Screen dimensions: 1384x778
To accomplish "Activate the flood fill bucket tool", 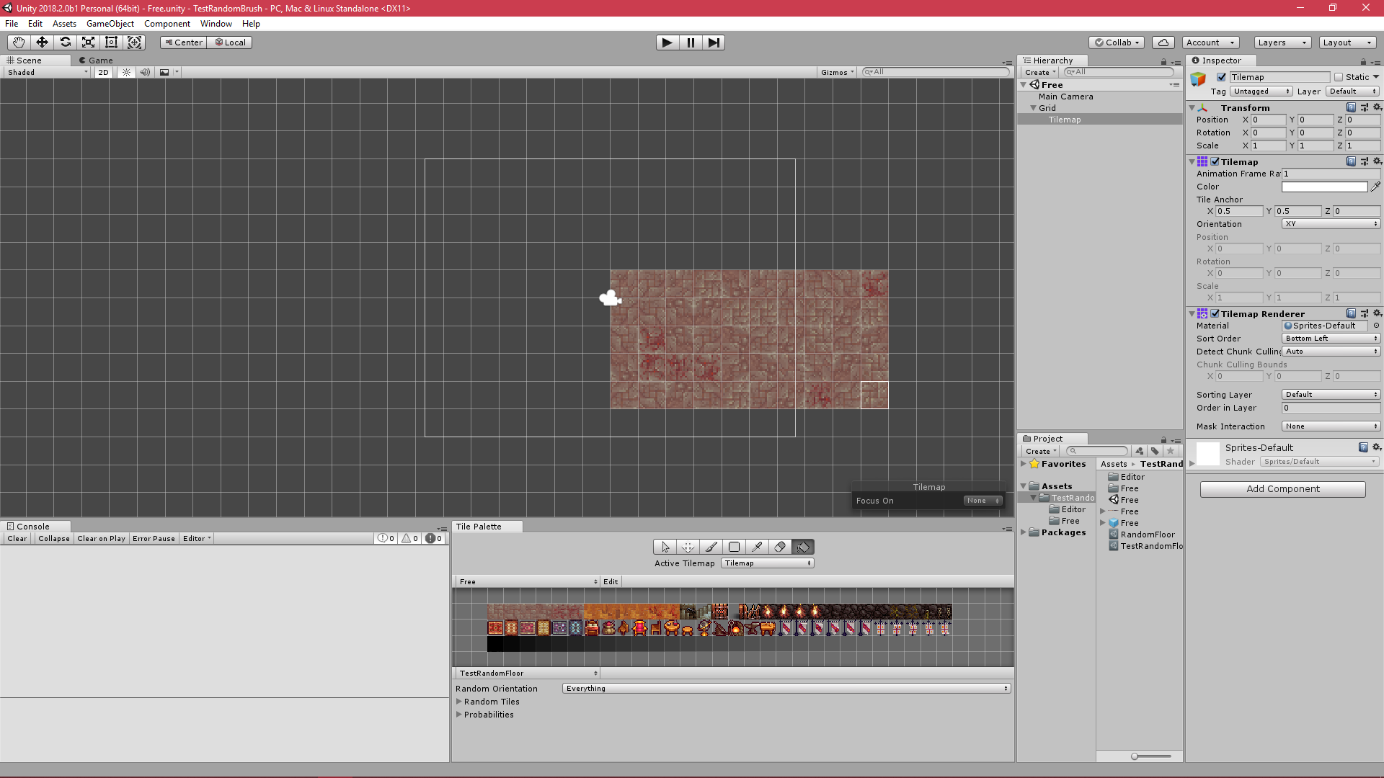I will click(x=803, y=547).
